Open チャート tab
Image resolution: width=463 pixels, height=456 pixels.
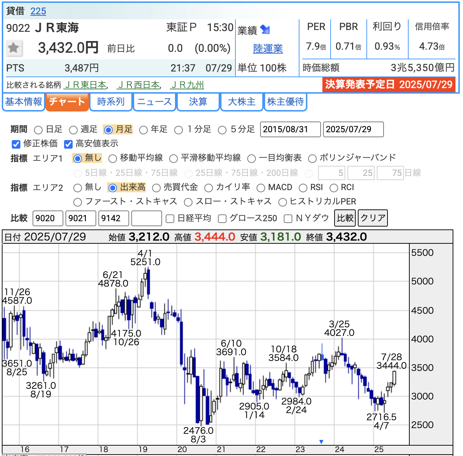pos(67,102)
